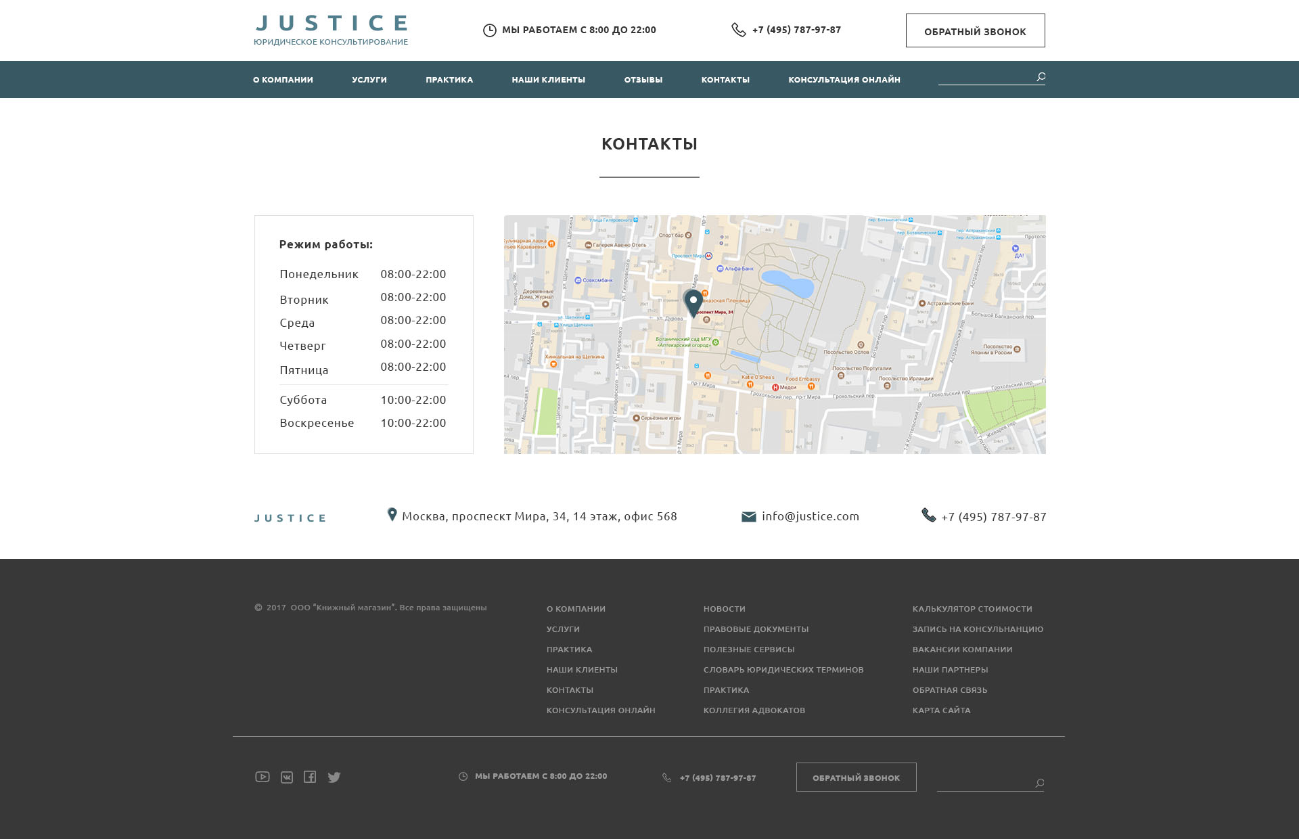
Task: Click the JUSTICE logo at the top
Action: [330, 27]
